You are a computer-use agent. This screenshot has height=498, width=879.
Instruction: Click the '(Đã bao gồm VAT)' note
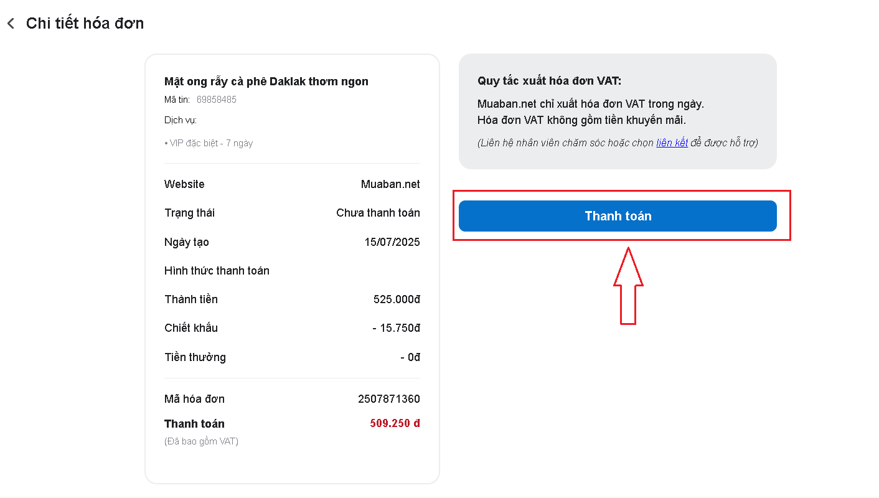(x=201, y=441)
